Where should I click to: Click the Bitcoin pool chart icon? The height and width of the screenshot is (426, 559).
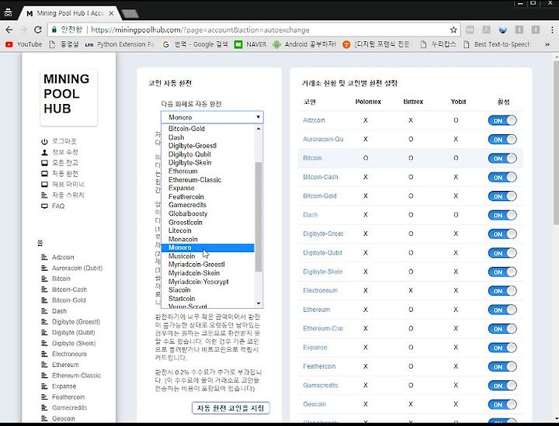[x=44, y=279]
